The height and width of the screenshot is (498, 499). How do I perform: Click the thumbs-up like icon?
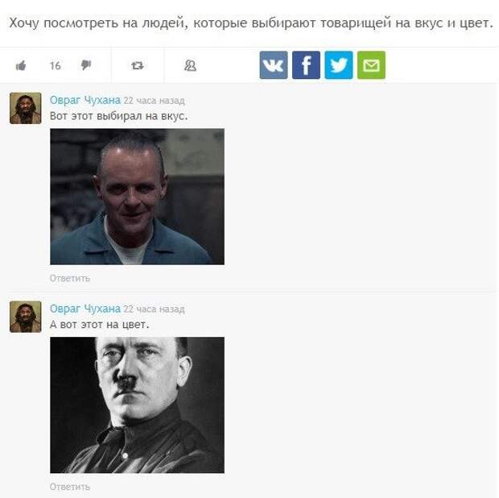coord(21,65)
